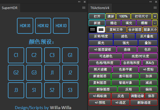This screenshot has height=110, width=160.
Task: Zoom in with the + button
Action: tap(155, 16)
